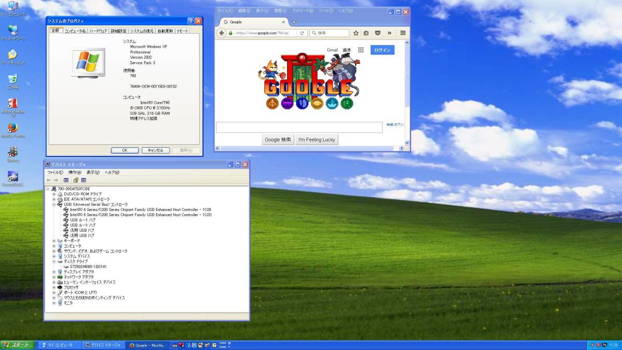Click キャンセル in System Properties
The width and height of the screenshot is (622, 350).
(155, 150)
